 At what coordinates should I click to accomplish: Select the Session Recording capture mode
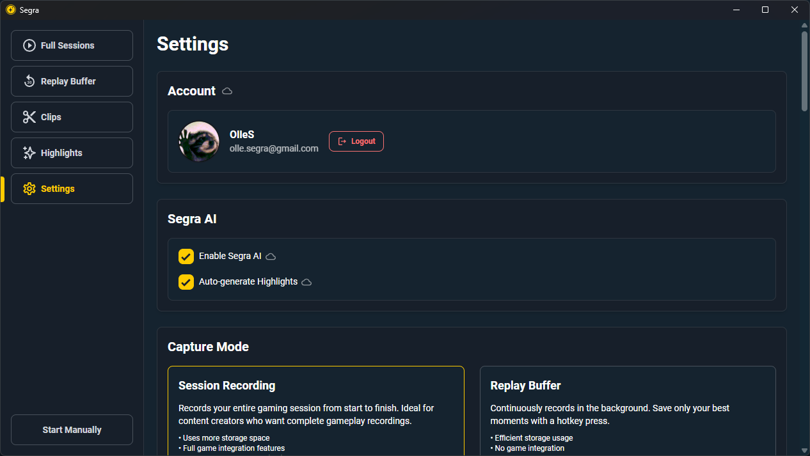click(316, 411)
